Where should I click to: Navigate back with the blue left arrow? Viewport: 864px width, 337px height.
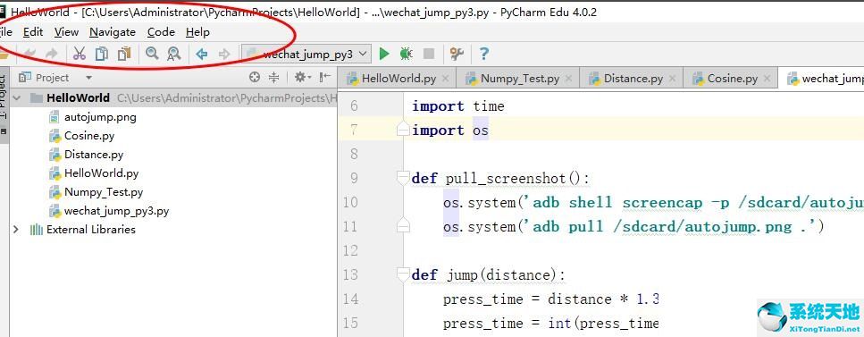202,54
